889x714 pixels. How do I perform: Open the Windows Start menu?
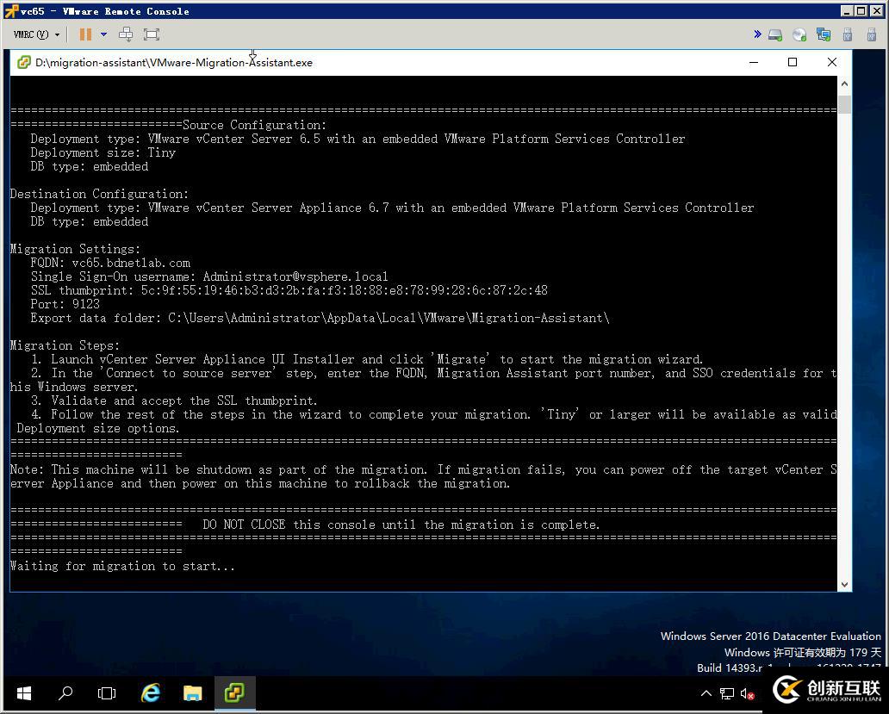[24, 692]
